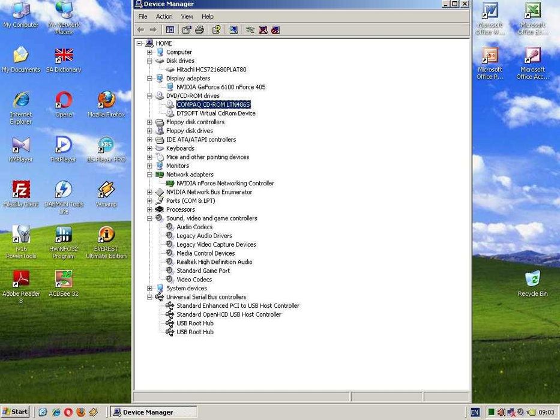Select the Legacy Video Capture Devices entry
Viewport: 560px width, 420px height.
coord(216,245)
